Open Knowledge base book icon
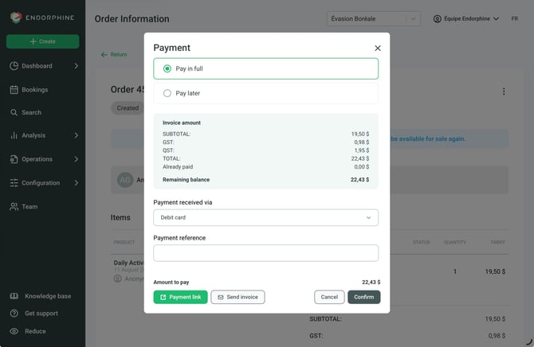534x347 pixels. coord(14,296)
